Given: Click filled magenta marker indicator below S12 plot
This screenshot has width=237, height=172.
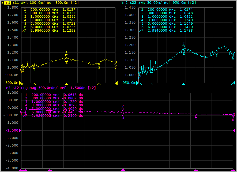Looking at the screenshot, I should (123, 170).
